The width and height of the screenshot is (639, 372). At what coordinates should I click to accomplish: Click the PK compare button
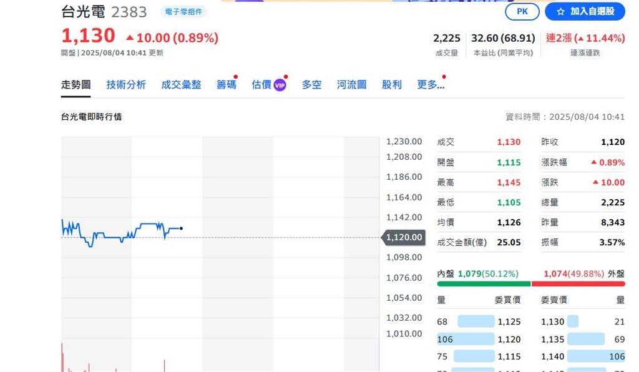click(522, 11)
